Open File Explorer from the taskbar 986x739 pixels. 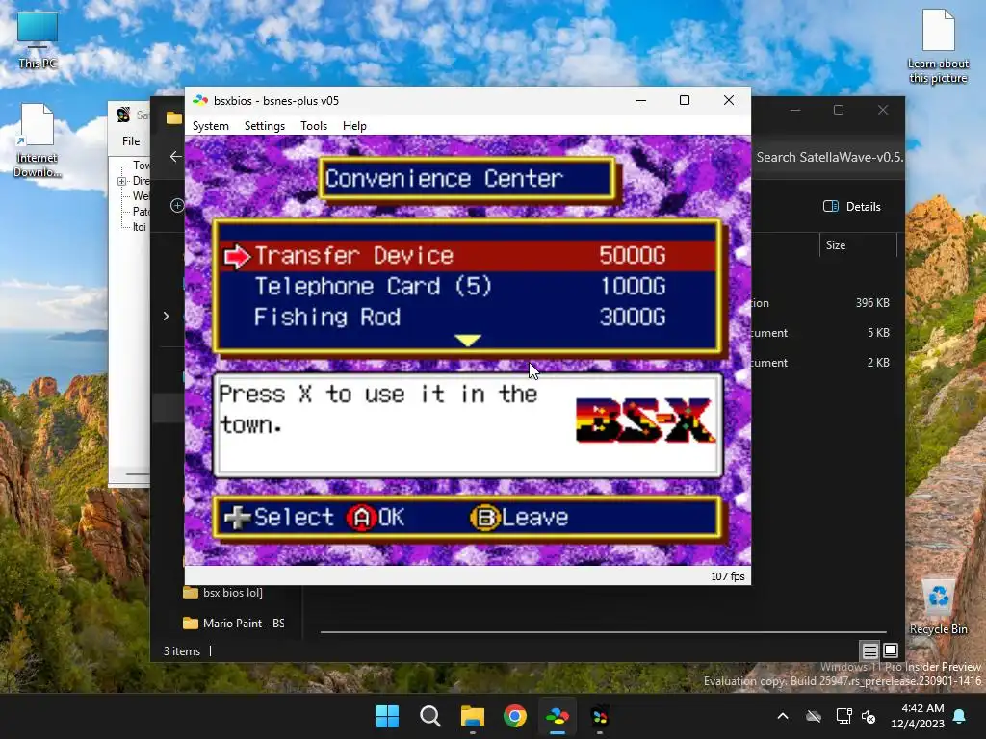[x=472, y=716]
